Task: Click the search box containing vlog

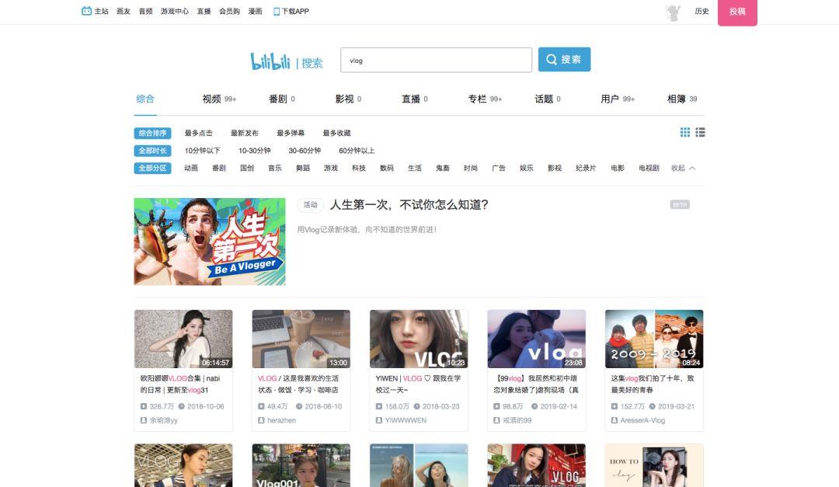Action: coord(436,60)
